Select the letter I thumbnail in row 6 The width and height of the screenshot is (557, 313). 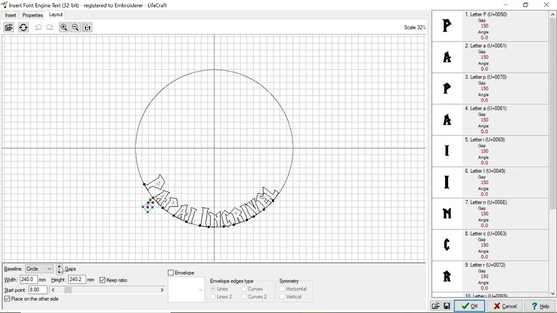(447, 183)
